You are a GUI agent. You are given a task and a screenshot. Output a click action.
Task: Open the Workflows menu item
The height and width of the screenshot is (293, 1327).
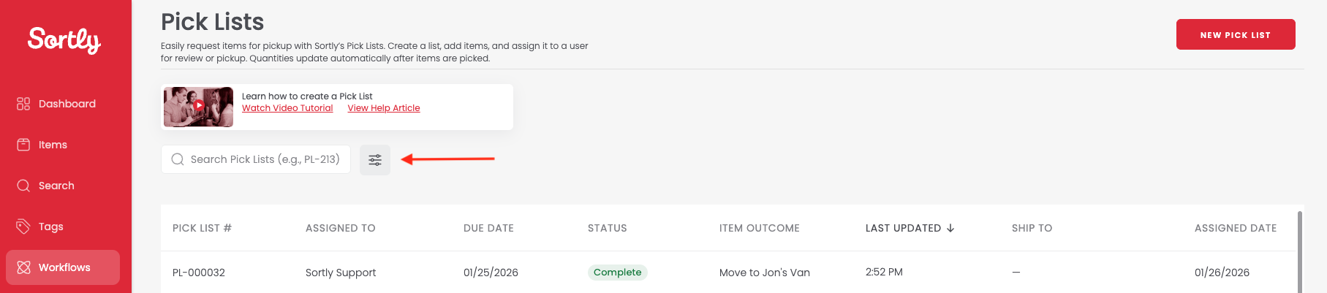[64, 267]
